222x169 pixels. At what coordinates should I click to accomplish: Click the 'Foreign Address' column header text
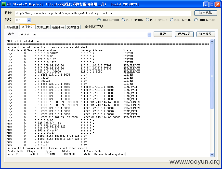pyautogui.click(x=92, y=50)
